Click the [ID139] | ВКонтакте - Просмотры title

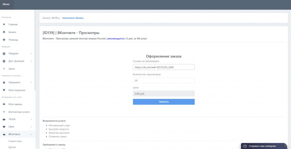tap(71, 33)
